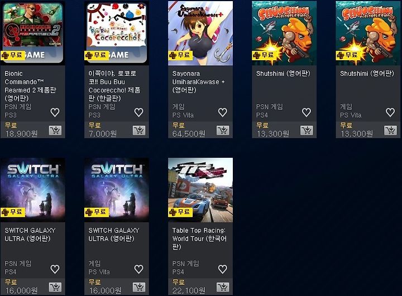
Task: Add Sayonara UmiharaKawase + to cart
Action: [x=223, y=130]
